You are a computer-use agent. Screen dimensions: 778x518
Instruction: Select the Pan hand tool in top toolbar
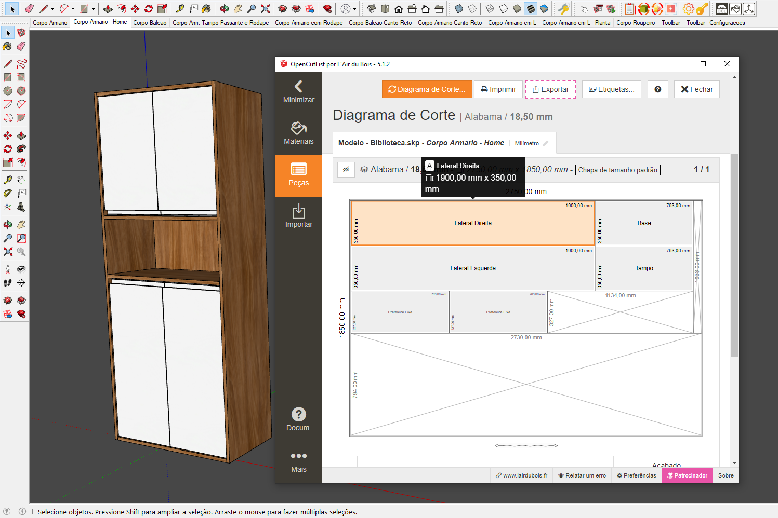point(238,9)
